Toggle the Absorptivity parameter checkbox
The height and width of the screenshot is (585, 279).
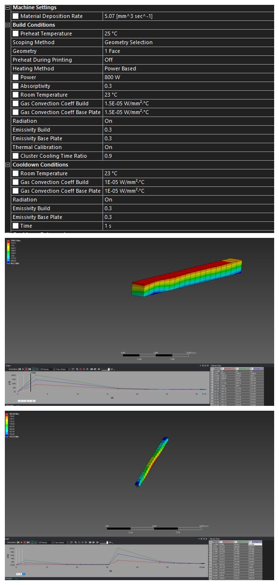(16, 86)
